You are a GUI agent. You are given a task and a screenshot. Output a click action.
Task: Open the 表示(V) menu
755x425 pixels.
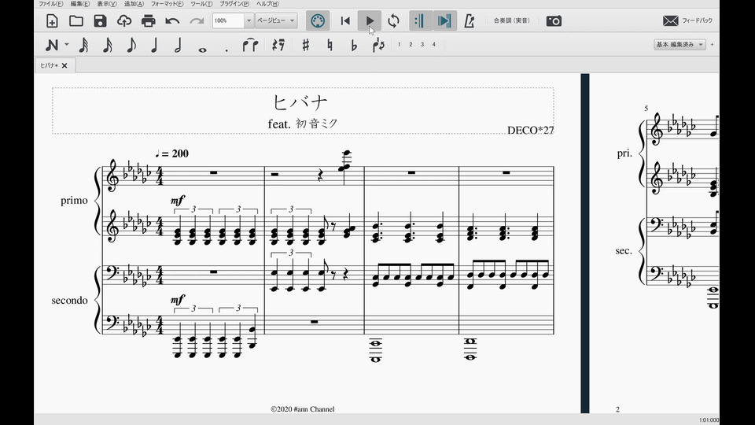(x=107, y=4)
